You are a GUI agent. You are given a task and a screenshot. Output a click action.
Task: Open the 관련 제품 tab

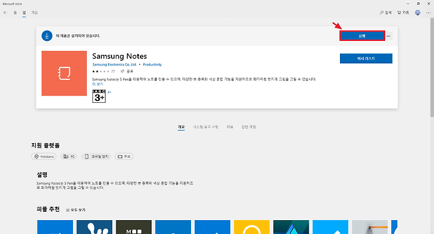coord(248,127)
